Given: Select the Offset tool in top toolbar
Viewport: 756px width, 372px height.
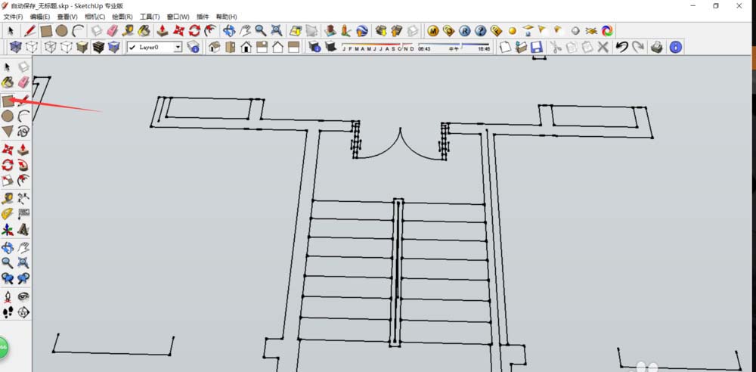Looking at the screenshot, I should tap(210, 31).
